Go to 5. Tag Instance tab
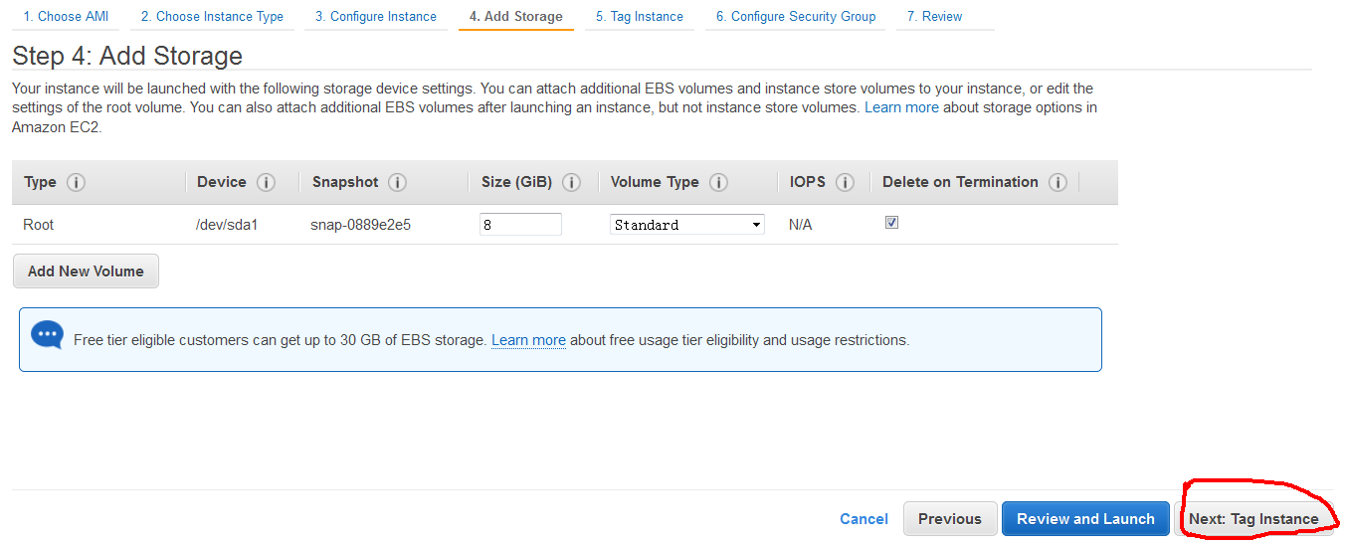The width and height of the screenshot is (1346, 546). (640, 17)
